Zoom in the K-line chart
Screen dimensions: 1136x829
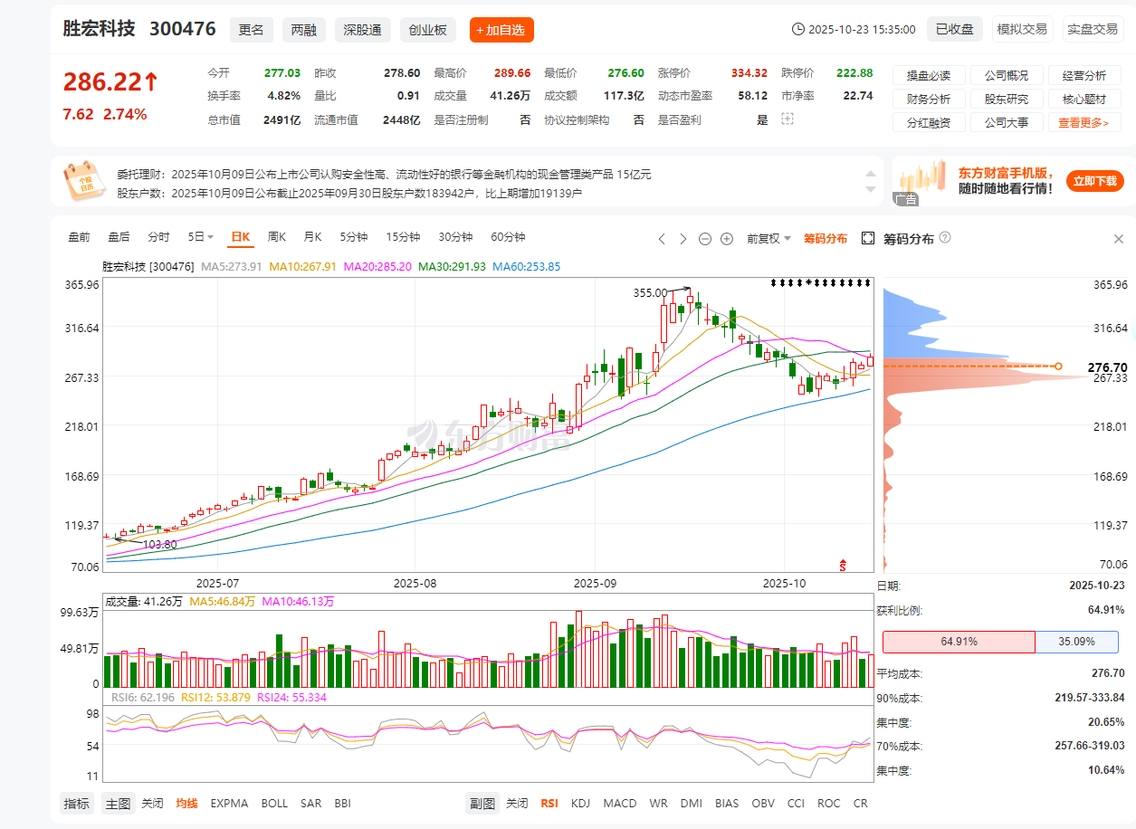tap(726, 239)
